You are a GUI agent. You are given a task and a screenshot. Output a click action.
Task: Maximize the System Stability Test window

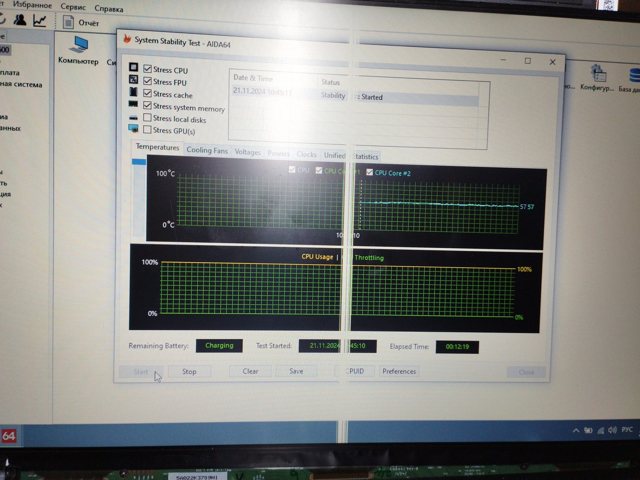[528, 61]
